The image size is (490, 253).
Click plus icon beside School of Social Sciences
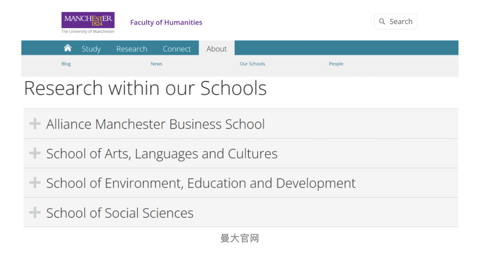(35, 213)
